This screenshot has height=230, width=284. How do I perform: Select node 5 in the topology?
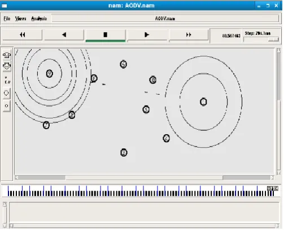point(123,64)
